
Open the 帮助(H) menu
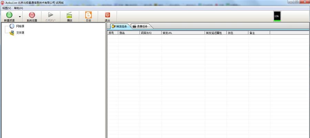(18, 8)
